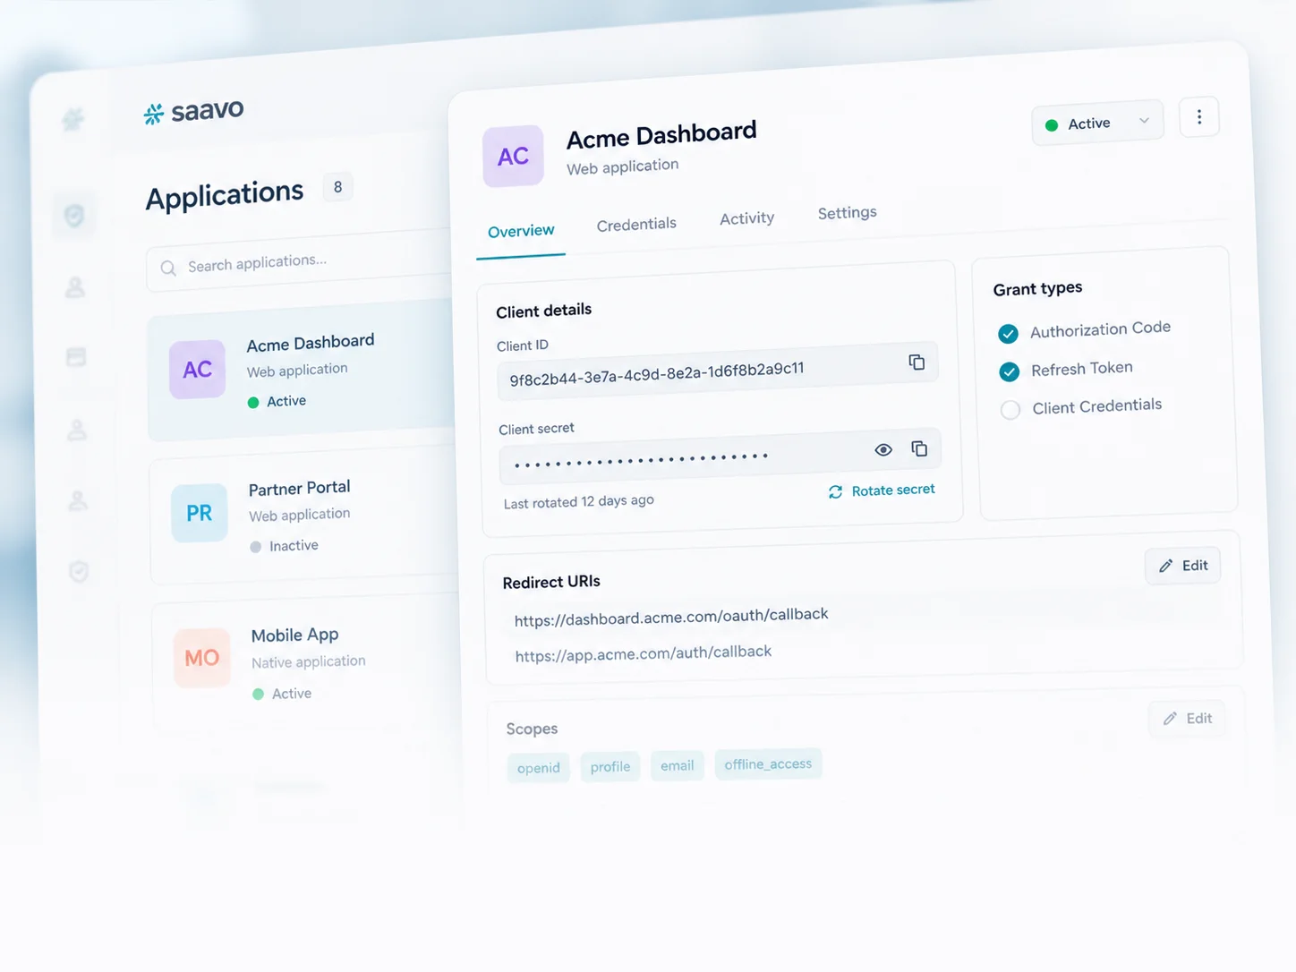Click the email scope chip
Screen dimensions: 1296x972
click(678, 765)
